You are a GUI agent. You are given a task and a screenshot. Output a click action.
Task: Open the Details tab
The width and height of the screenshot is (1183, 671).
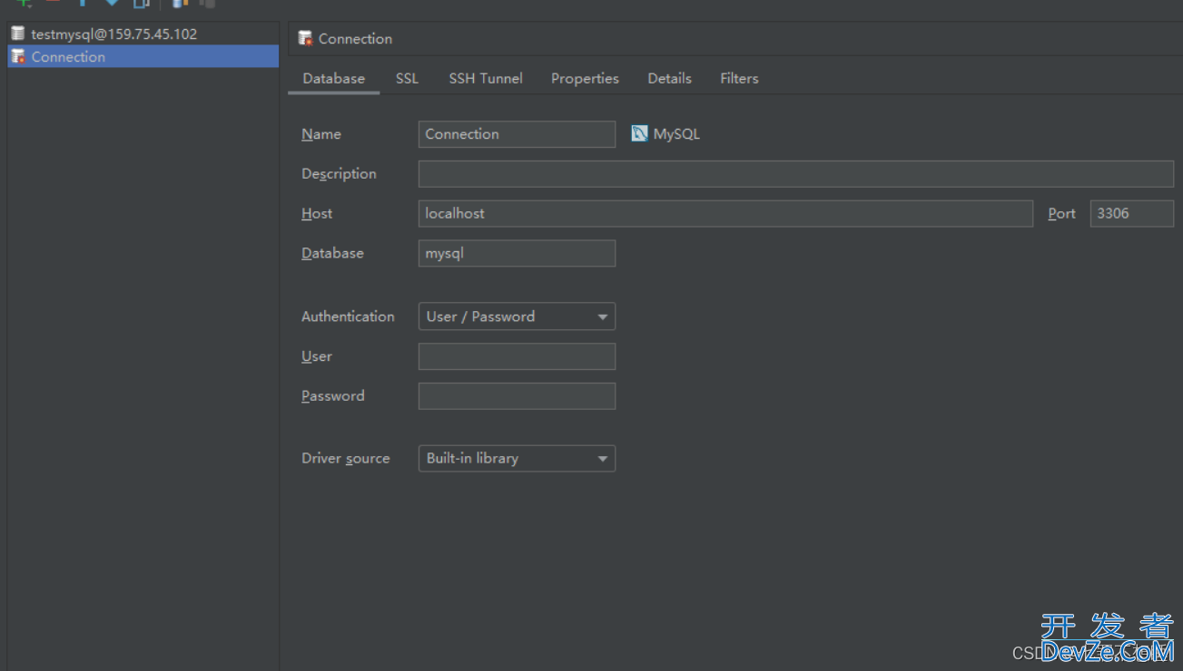coord(670,79)
